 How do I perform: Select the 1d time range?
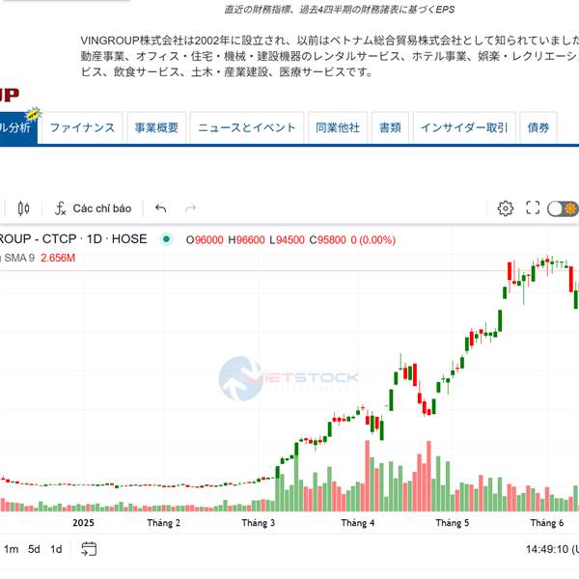[56, 549]
